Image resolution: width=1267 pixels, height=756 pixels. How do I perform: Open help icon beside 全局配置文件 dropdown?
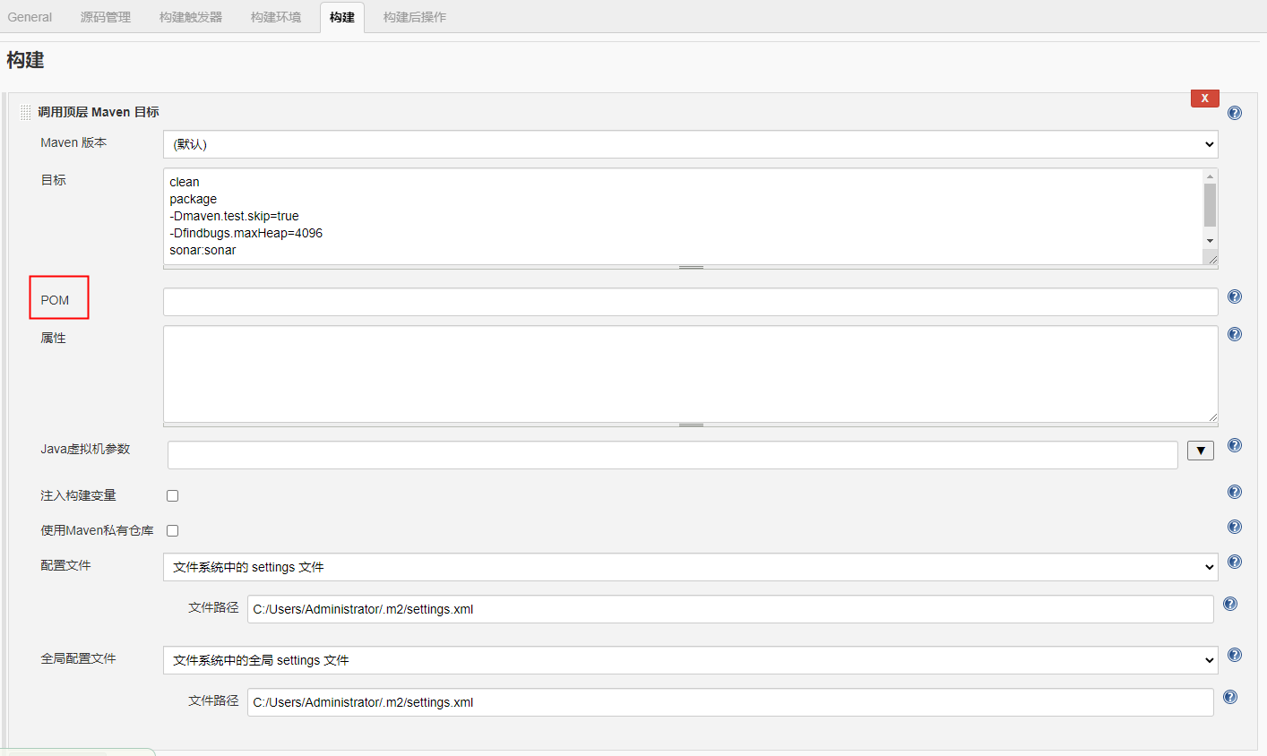tap(1234, 655)
